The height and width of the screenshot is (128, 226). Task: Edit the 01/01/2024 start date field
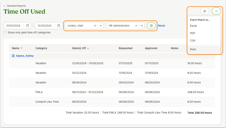(x=13, y=26)
